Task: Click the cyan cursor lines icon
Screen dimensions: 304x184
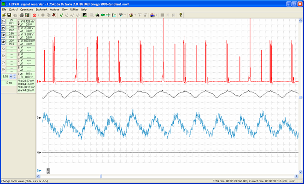Action: click(x=109, y=15)
